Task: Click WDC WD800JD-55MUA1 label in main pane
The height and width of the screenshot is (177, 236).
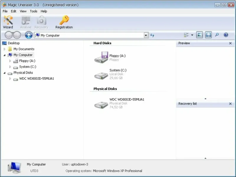Action: click(127, 99)
